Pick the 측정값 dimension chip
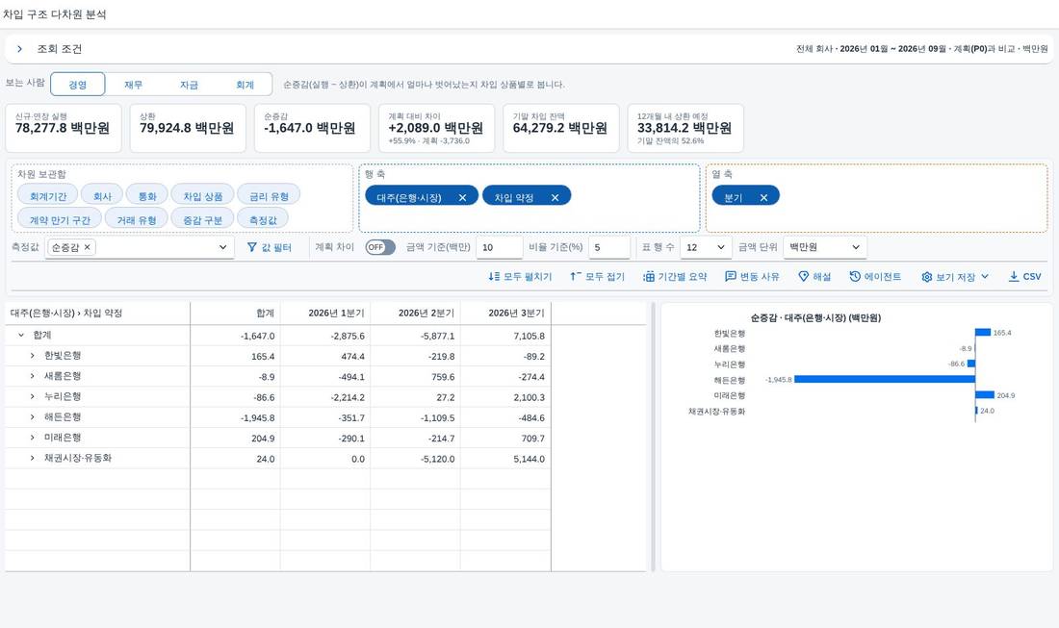 [263, 220]
